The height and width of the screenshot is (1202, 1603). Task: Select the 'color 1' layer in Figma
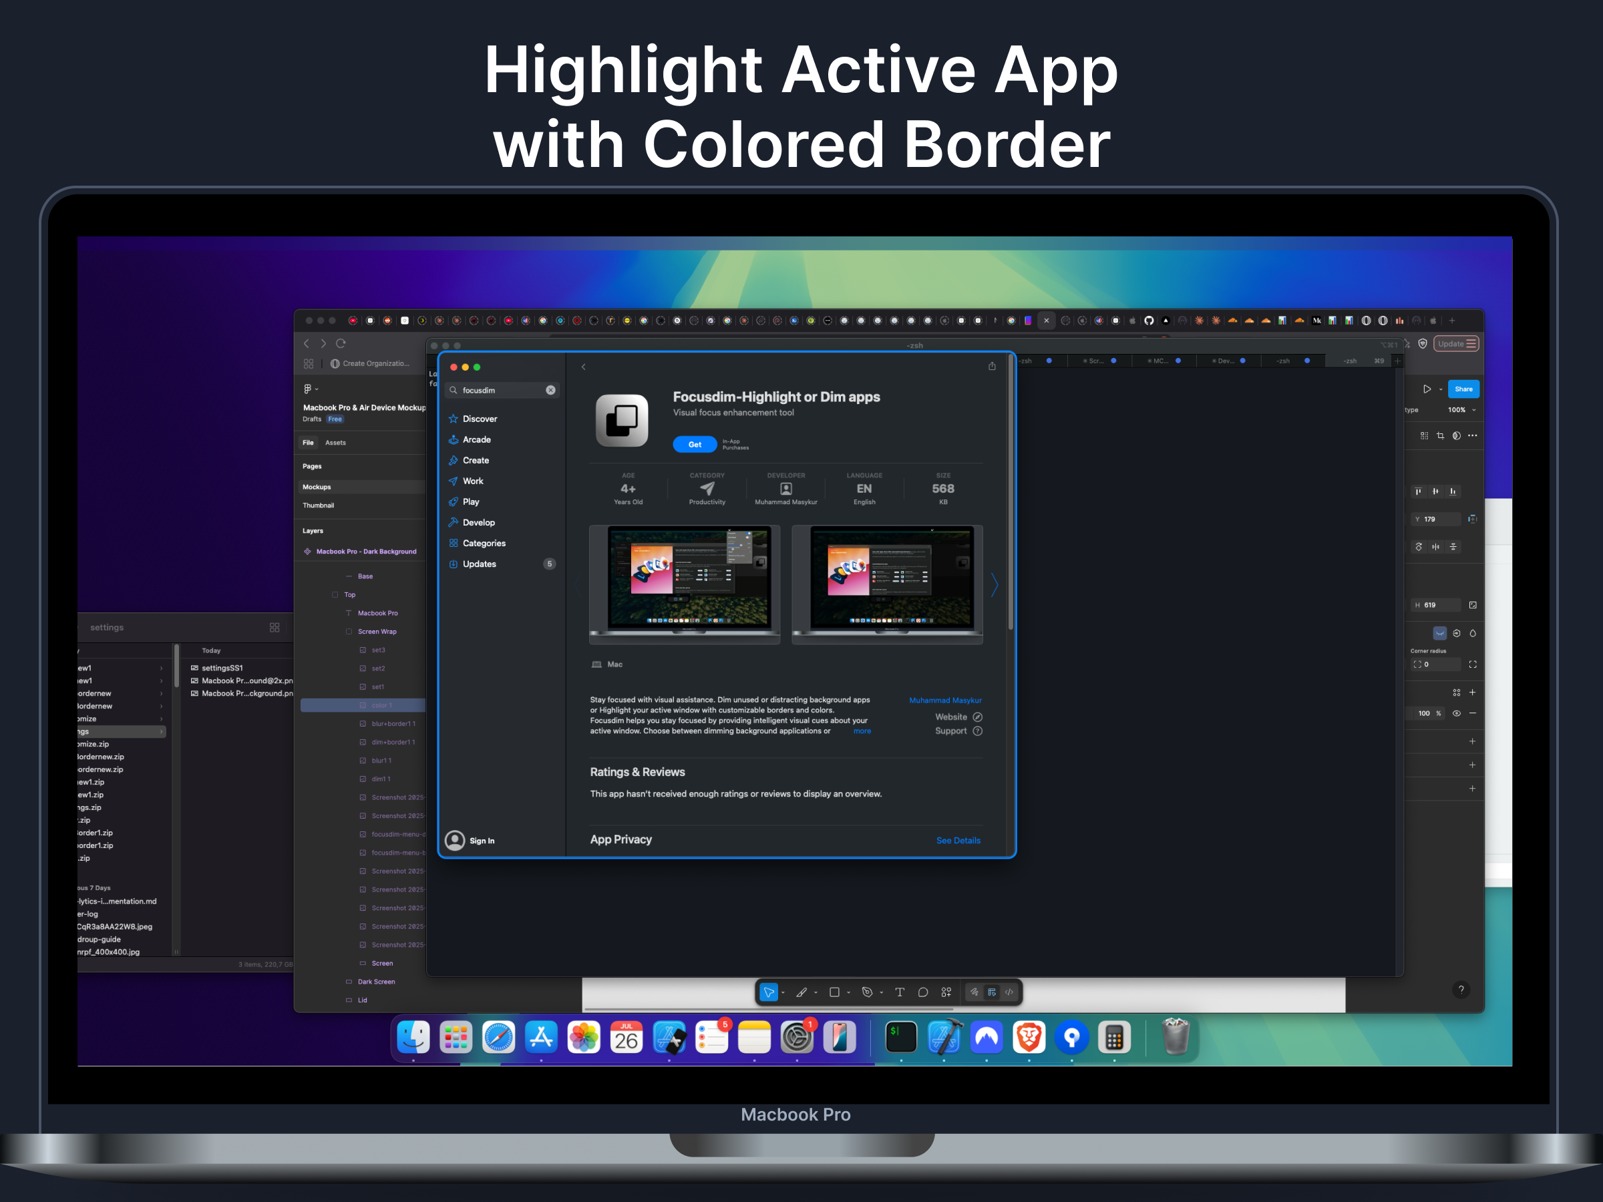(x=363, y=705)
